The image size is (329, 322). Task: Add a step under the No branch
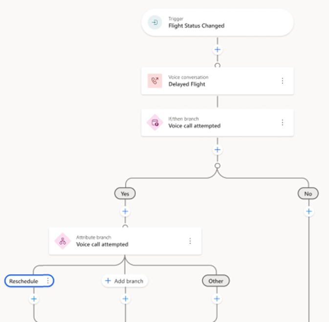(x=308, y=211)
